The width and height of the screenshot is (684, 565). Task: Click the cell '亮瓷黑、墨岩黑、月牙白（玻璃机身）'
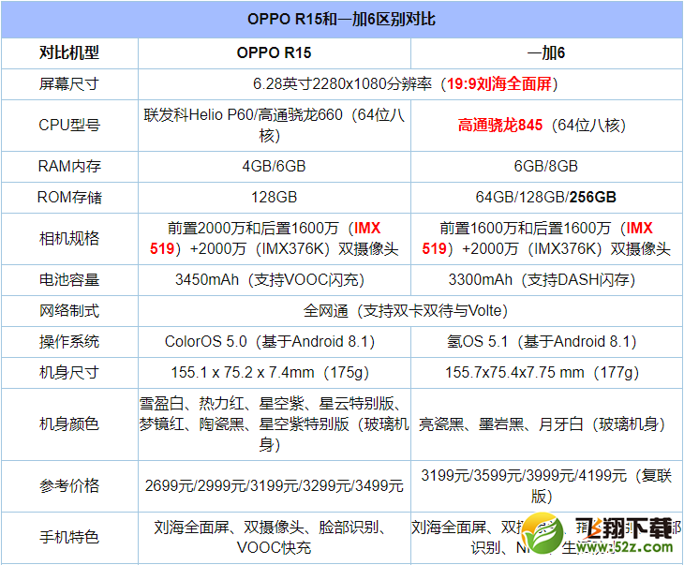[x=546, y=424]
